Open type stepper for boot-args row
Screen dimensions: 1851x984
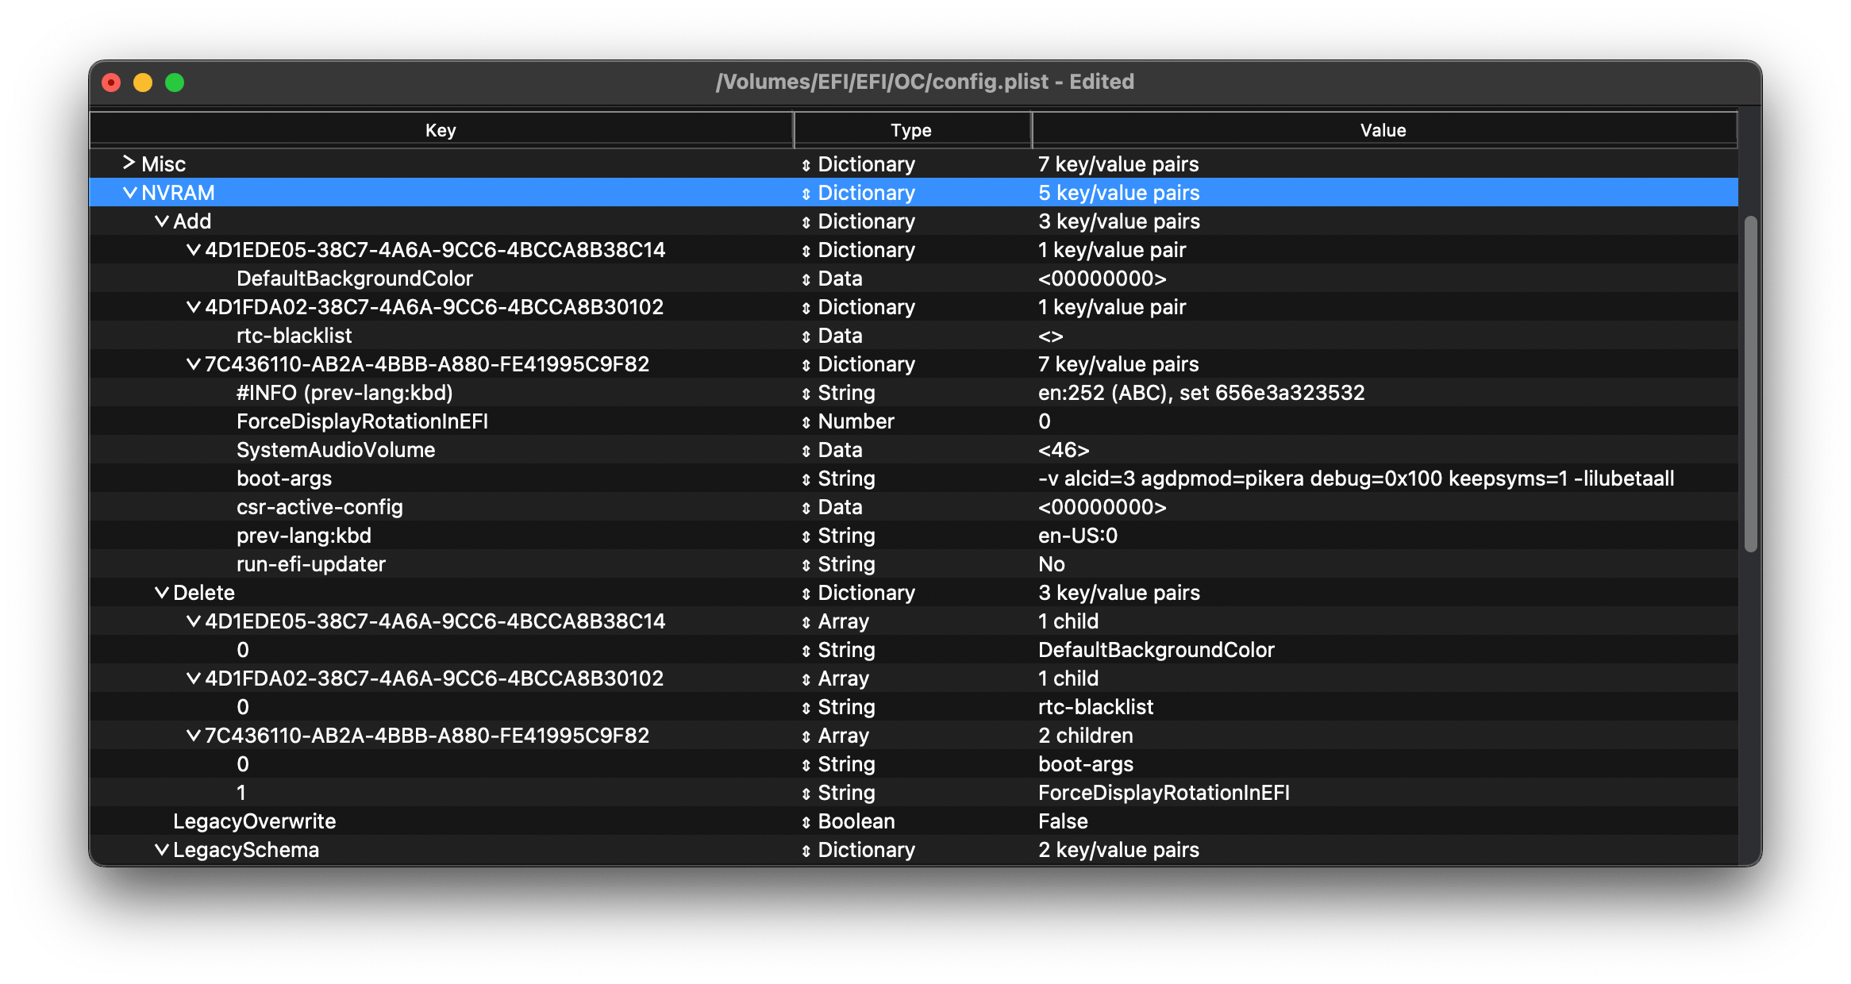point(806,479)
